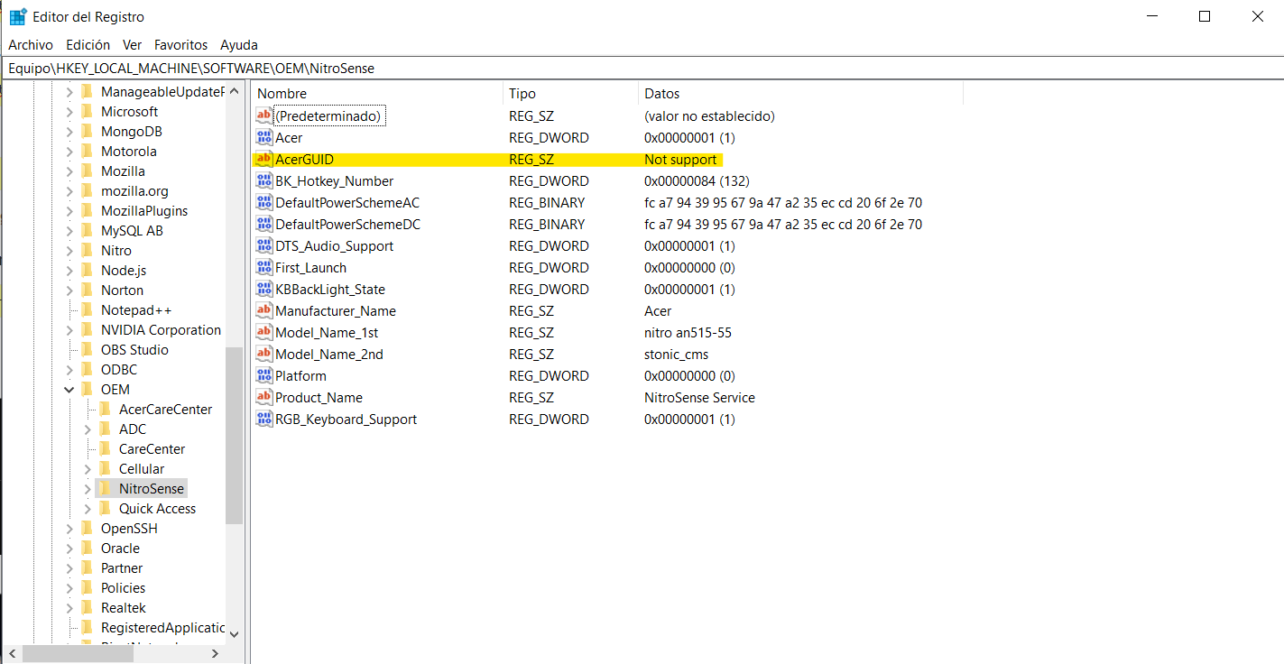Click the string icon of AcerGUID value
The image size is (1284, 664).
point(264,159)
